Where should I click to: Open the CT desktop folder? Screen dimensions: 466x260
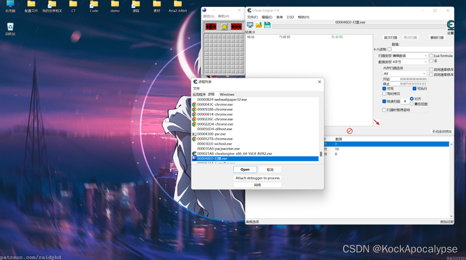tap(73, 6)
